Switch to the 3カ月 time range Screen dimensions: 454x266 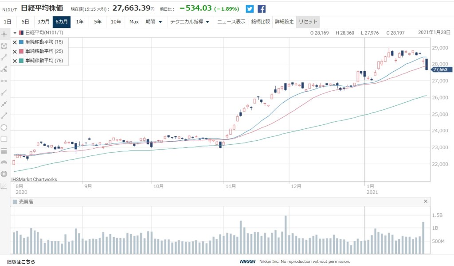point(43,22)
